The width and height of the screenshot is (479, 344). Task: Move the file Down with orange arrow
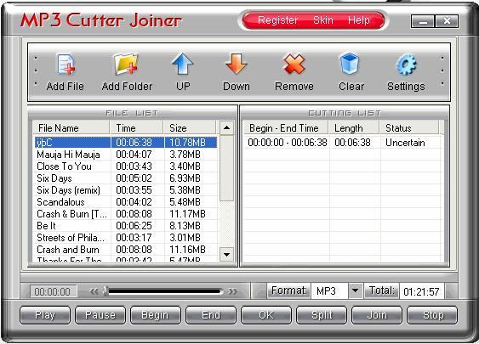(237, 64)
